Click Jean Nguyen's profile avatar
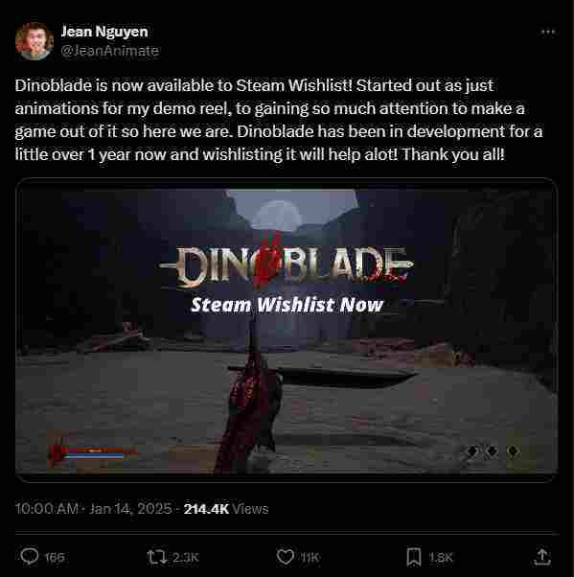Viewport: 574px width, 577px height. (x=34, y=41)
